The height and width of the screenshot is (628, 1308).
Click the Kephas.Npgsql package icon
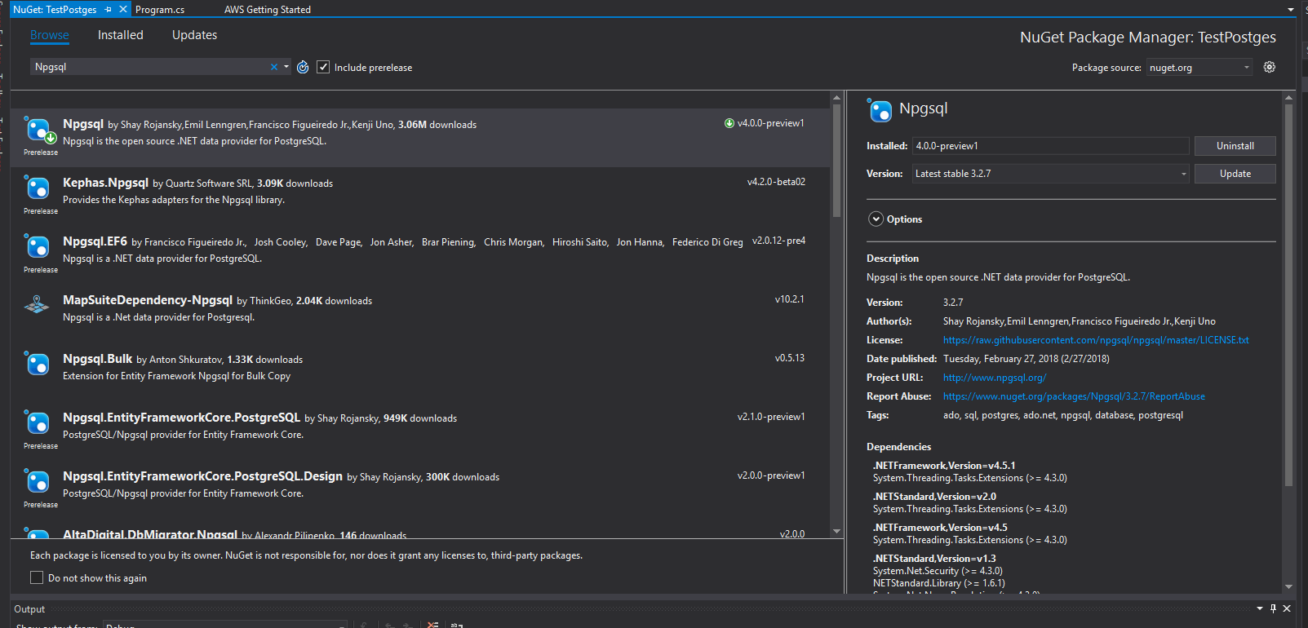pyautogui.click(x=37, y=188)
